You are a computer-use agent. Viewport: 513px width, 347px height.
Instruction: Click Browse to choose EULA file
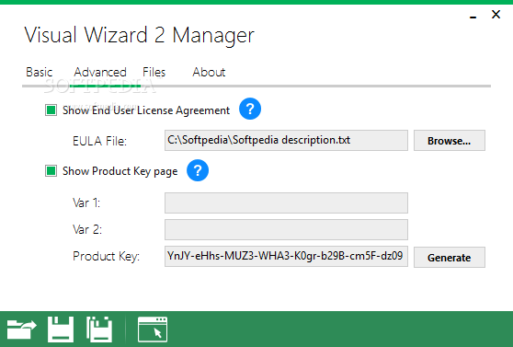point(450,141)
